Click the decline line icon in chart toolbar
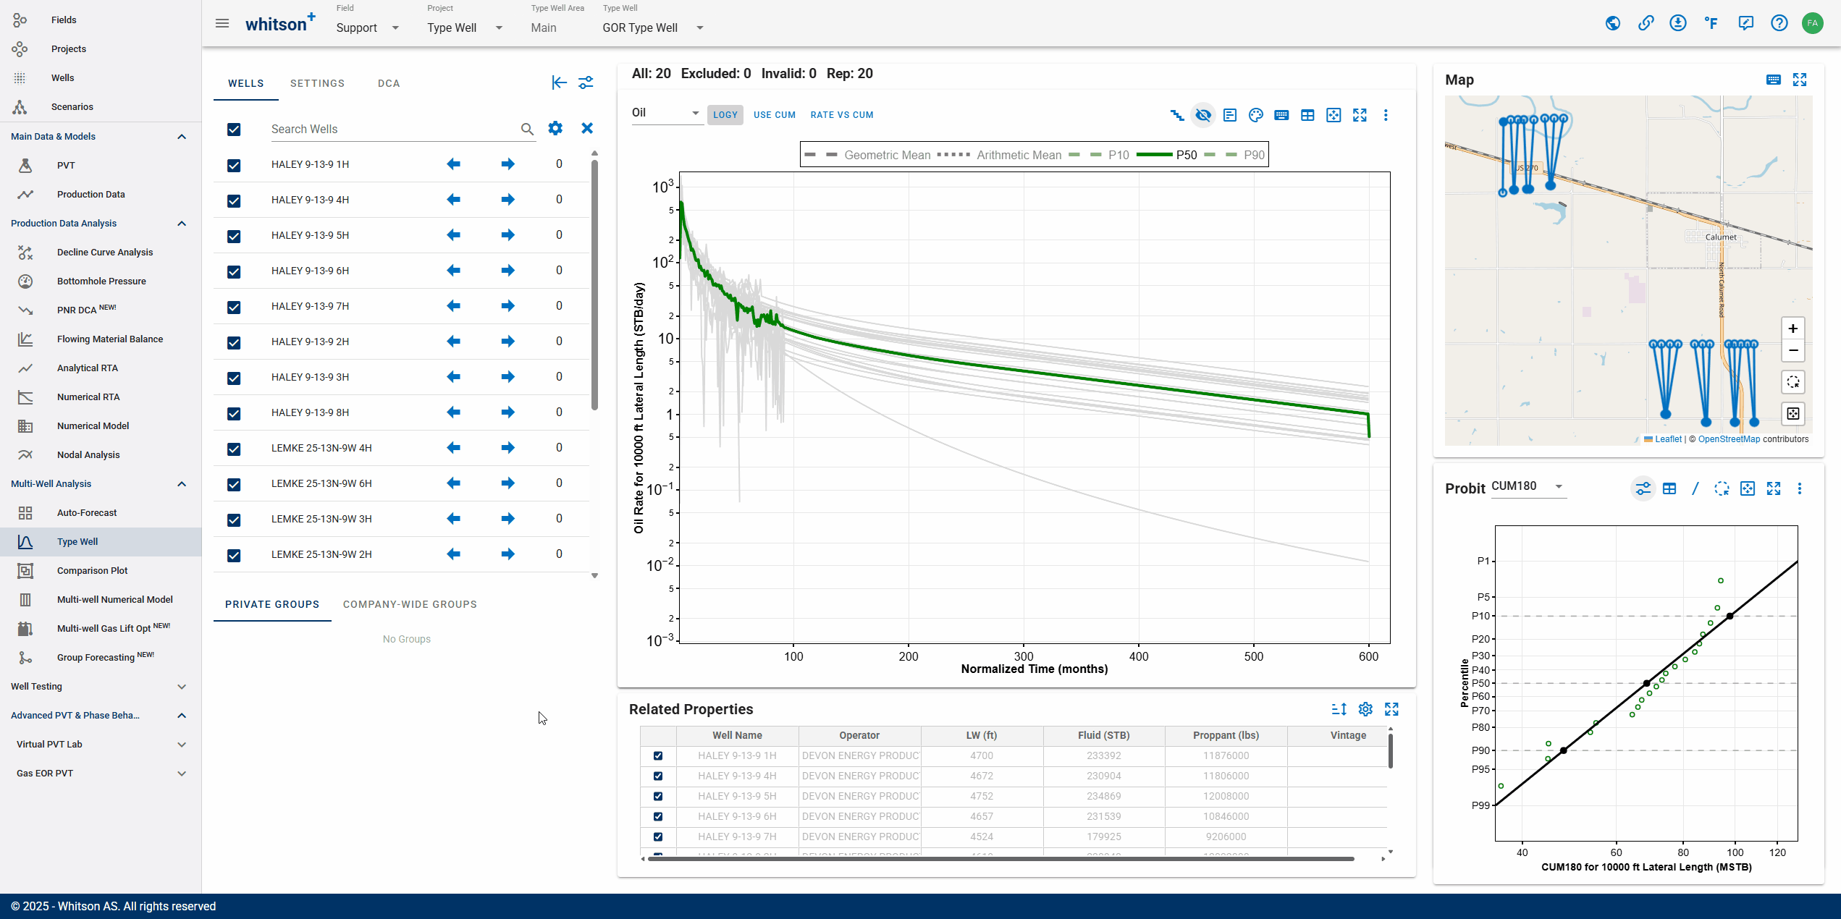This screenshot has height=919, width=1841. pyautogui.click(x=1177, y=115)
